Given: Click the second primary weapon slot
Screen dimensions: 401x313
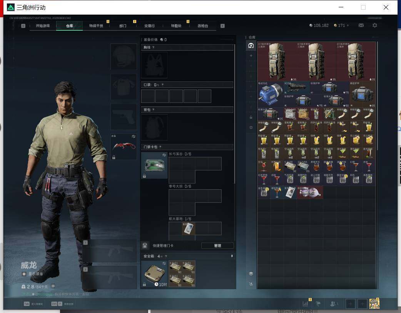Looking at the screenshot, I should click(x=109, y=277).
